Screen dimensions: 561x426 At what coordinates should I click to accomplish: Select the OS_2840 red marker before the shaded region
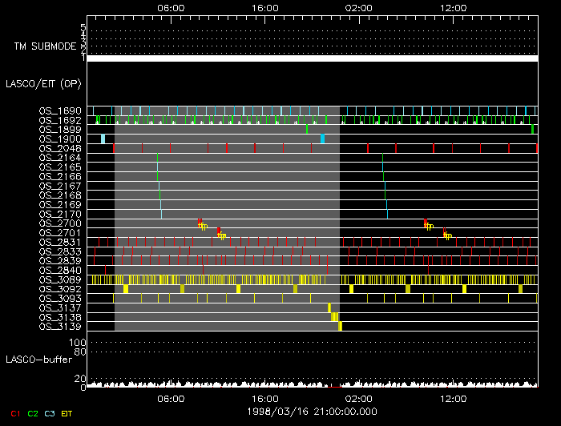coord(105,270)
